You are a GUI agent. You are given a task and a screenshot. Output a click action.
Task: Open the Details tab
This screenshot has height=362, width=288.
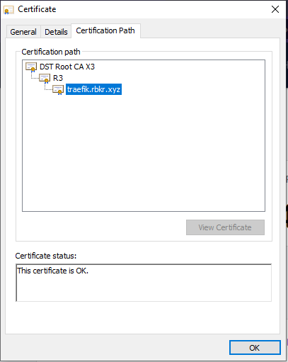click(x=56, y=32)
